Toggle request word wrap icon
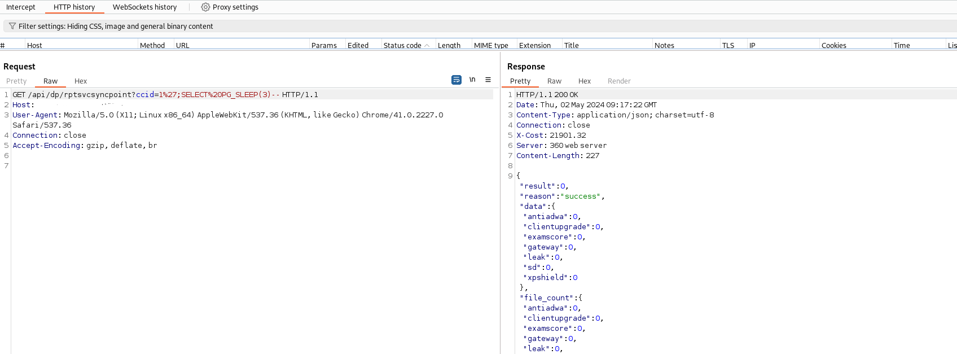 [456, 80]
